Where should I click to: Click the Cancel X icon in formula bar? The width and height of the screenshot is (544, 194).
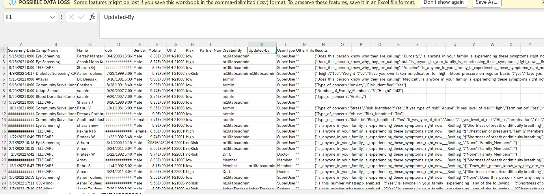pyautogui.click(x=71, y=17)
